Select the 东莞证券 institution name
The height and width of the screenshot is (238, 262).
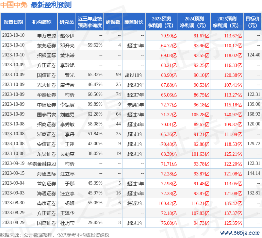(x=47, y=45)
